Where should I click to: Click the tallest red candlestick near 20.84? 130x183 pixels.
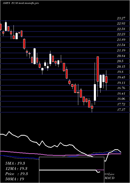(x=98, y=69)
